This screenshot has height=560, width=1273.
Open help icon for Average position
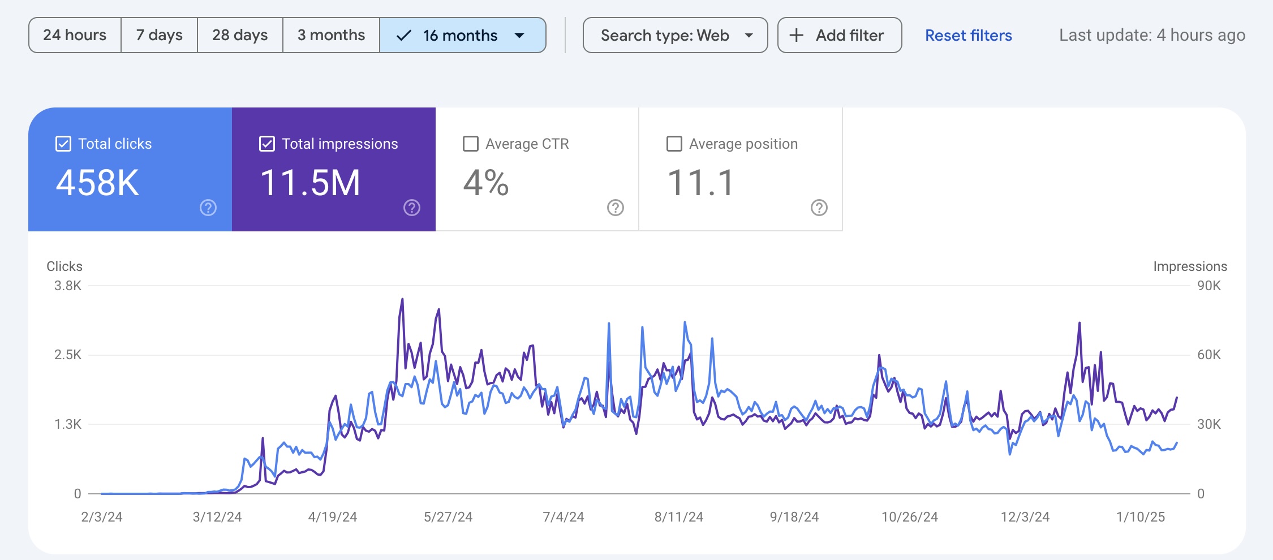(x=819, y=208)
